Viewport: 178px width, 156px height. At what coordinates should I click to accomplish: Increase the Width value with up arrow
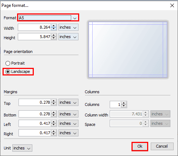[54, 26]
